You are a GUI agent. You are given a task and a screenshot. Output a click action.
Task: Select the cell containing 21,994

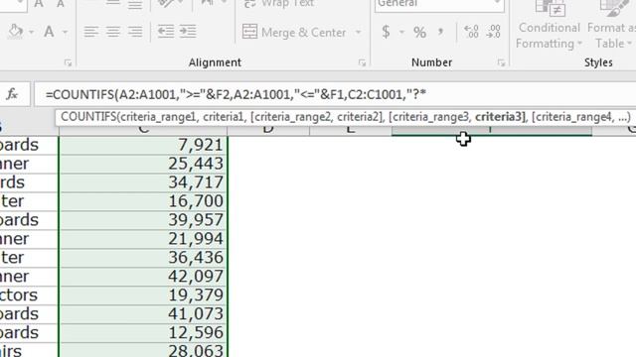(143, 239)
